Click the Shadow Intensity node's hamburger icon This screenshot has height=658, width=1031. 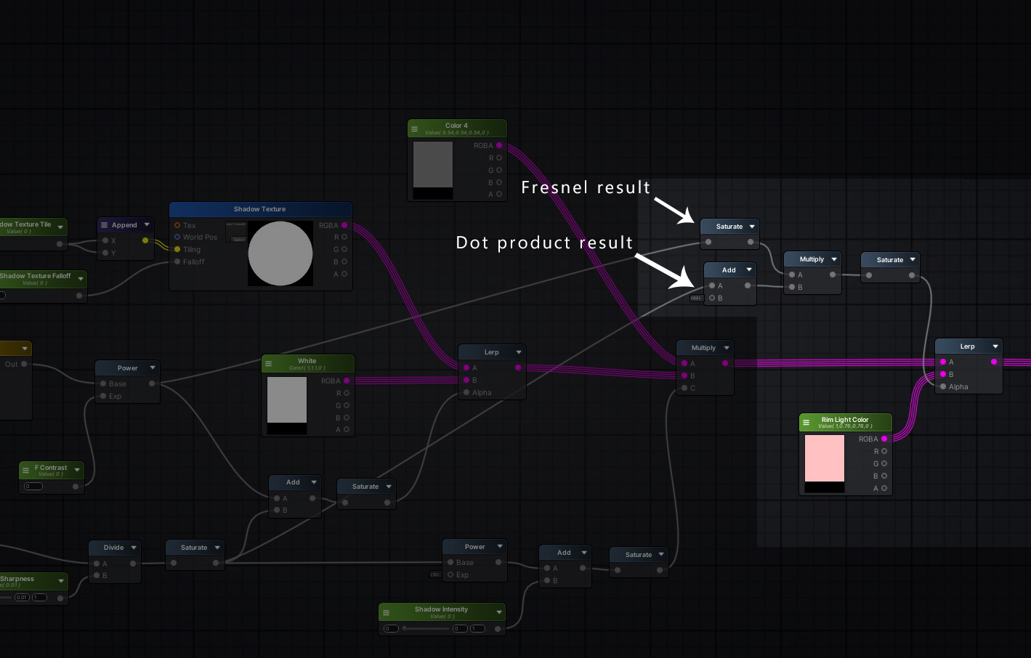(386, 613)
